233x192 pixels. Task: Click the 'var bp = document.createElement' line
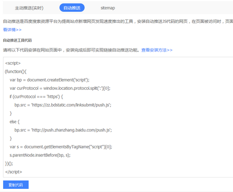point(49,80)
